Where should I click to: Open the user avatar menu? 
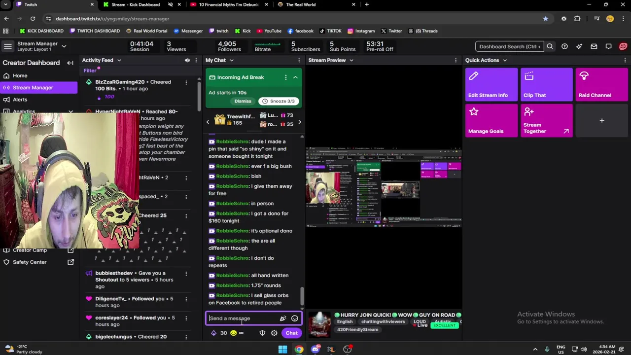point(623,46)
